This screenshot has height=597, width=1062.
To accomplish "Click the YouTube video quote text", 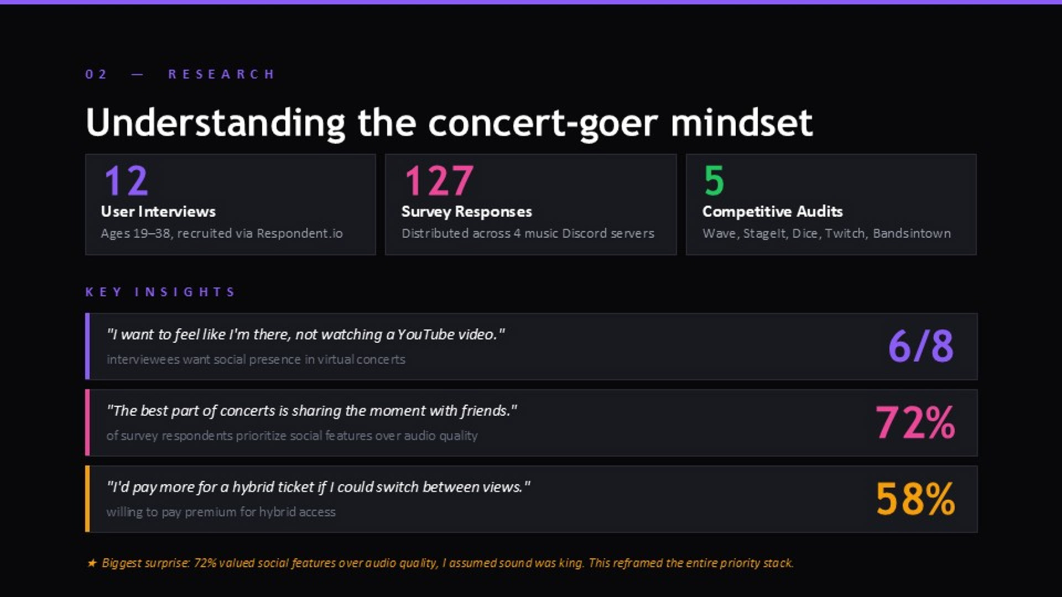I will (x=305, y=334).
